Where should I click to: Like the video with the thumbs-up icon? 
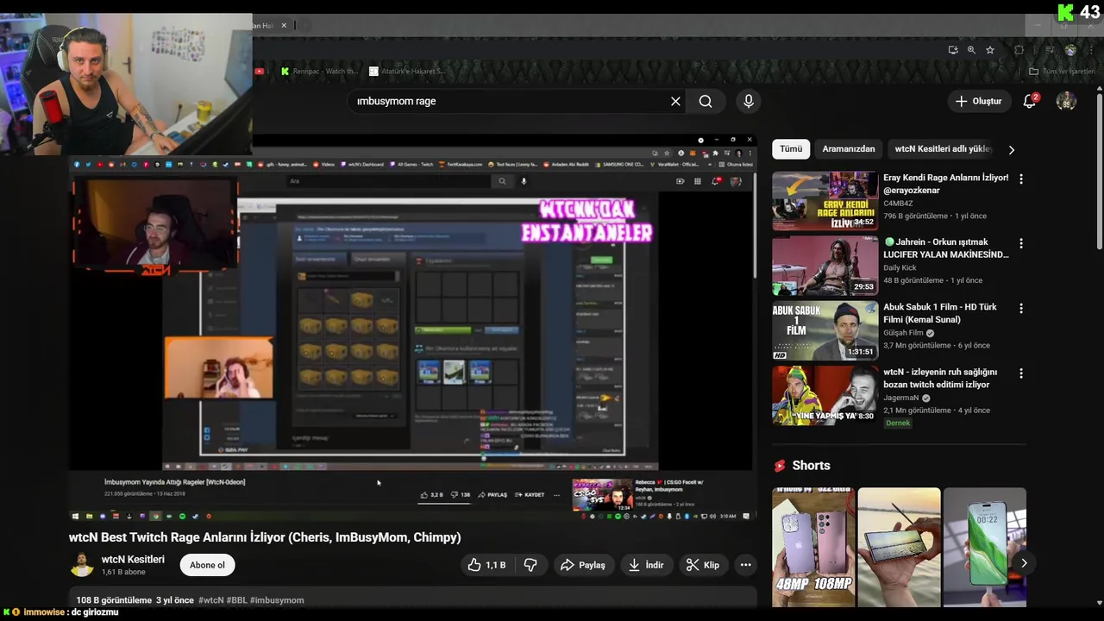[486, 565]
